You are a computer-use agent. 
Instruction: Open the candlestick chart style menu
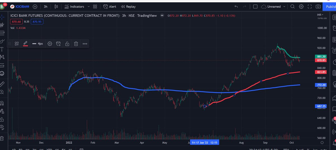(57, 6)
